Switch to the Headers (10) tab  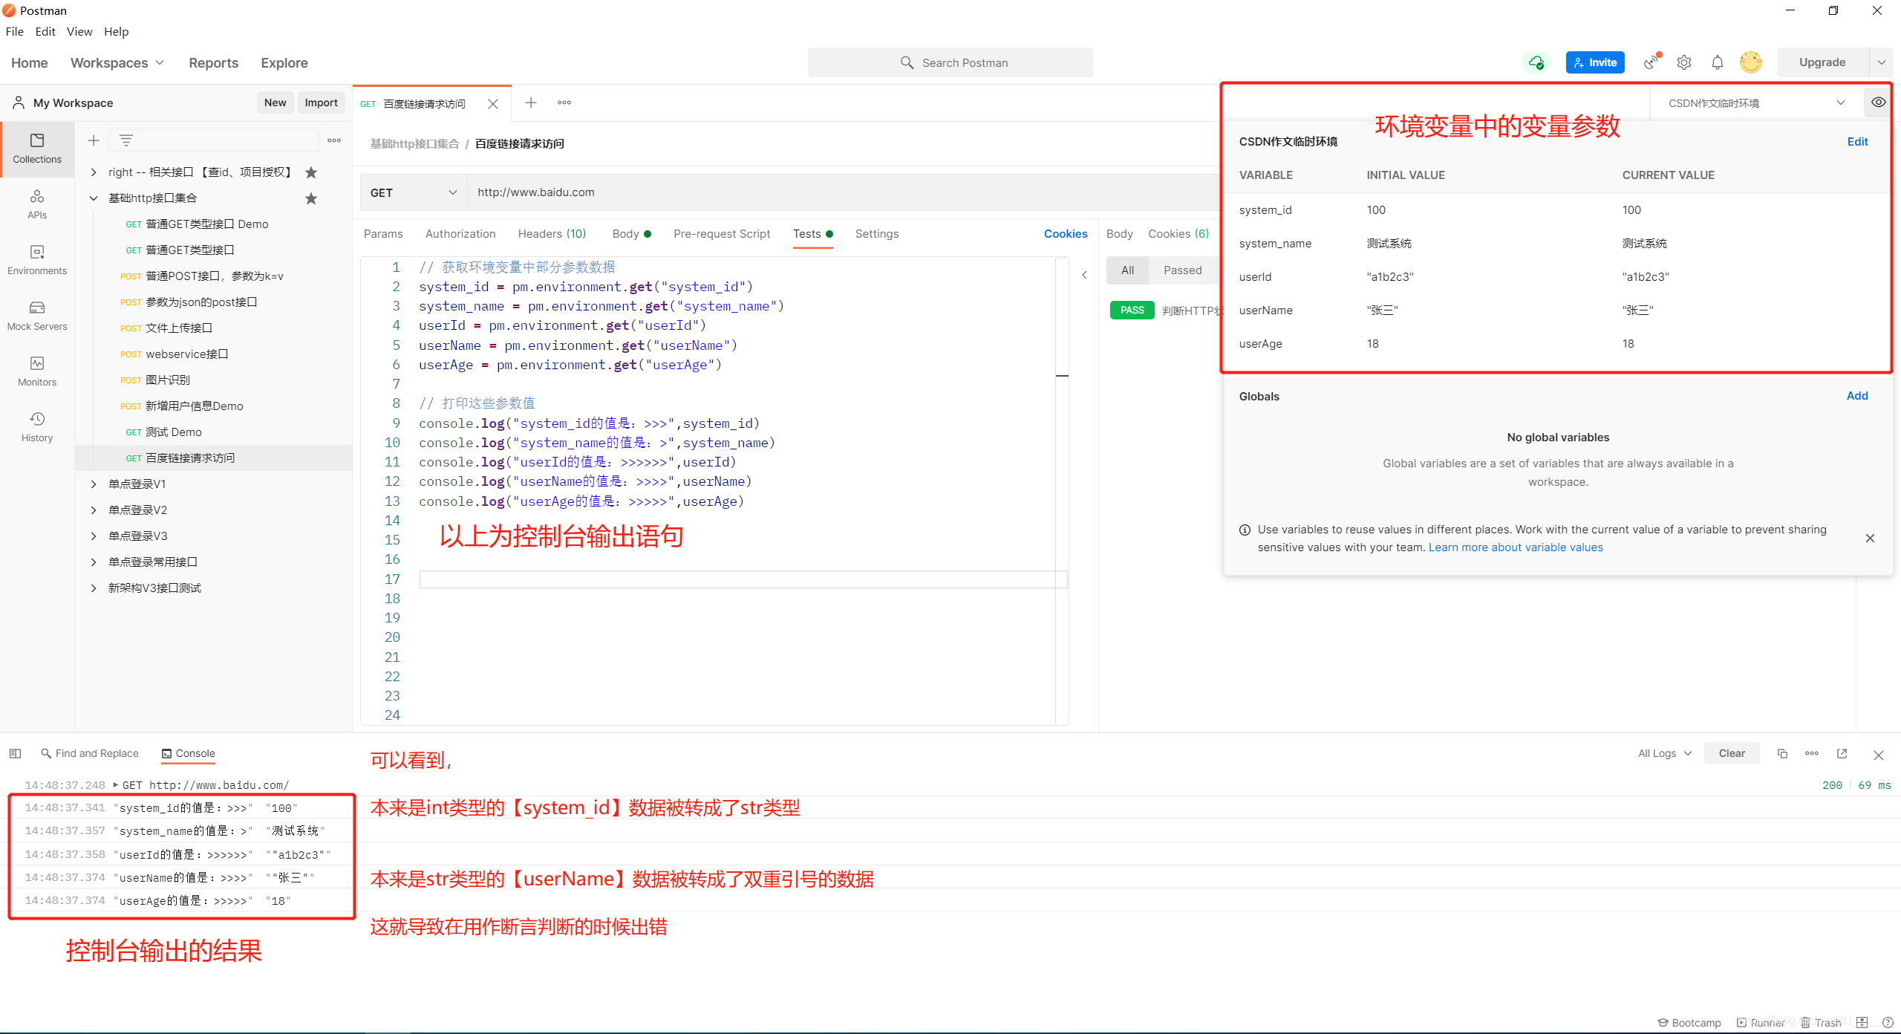coord(552,234)
